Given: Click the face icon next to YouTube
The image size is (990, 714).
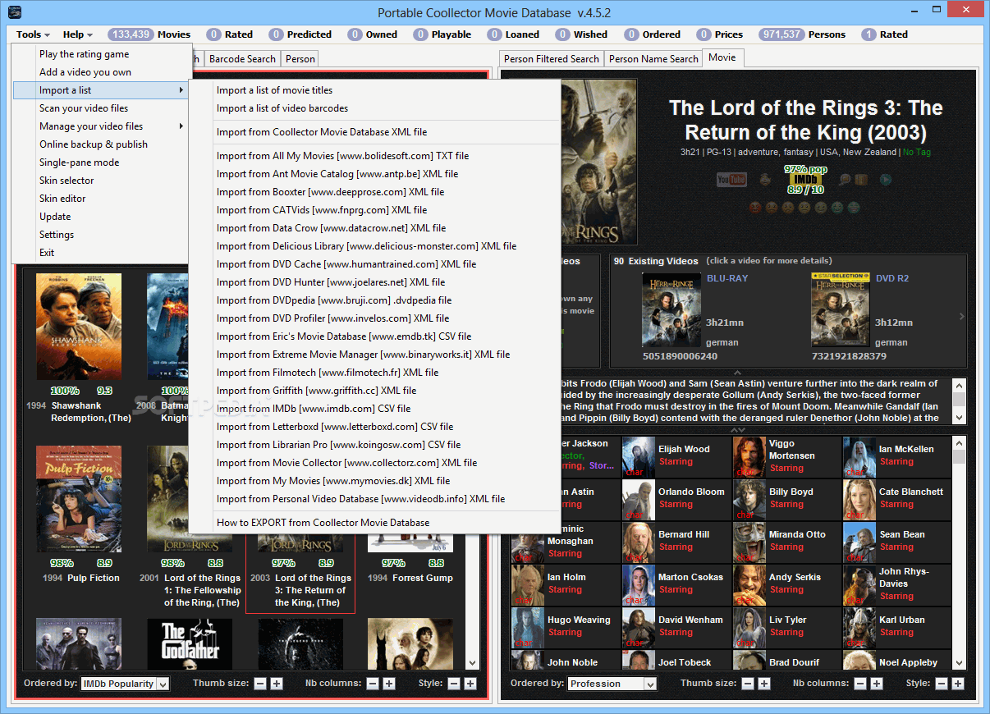Looking at the screenshot, I should click(765, 179).
